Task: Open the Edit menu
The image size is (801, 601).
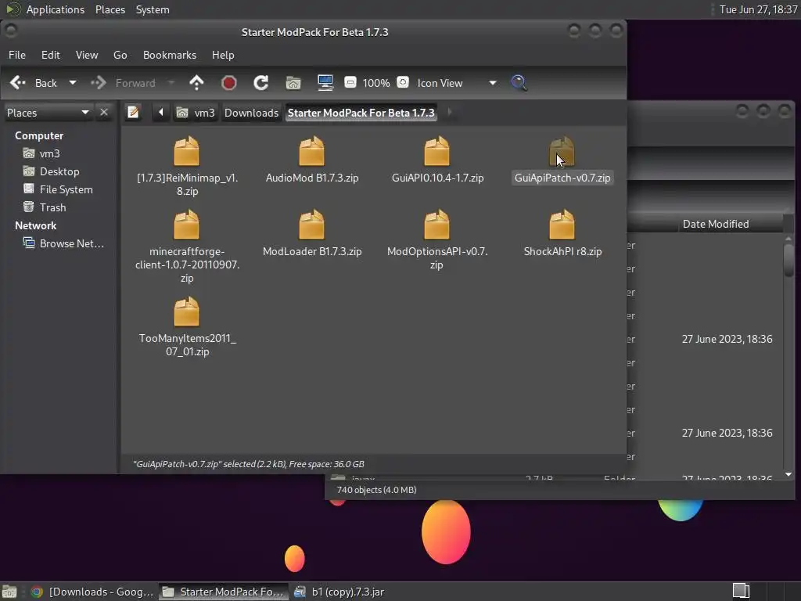Action: click(x=51, y=55)
